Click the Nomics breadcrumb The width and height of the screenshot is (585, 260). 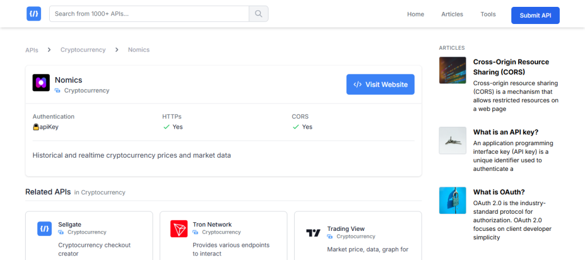[139, 50]
